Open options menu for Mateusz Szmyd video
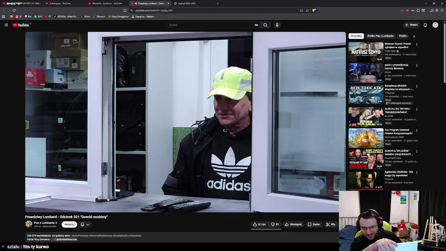This screenshot has height=251, width=446. coord(417,44)
